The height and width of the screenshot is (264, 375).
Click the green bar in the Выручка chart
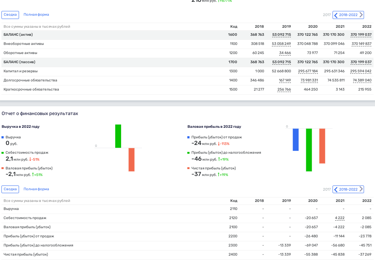pos(118,136)
